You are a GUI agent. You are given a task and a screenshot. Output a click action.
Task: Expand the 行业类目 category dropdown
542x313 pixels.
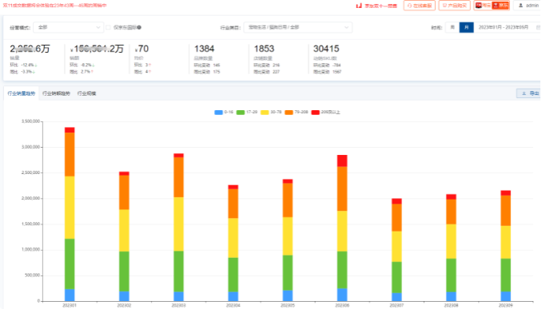298,27
